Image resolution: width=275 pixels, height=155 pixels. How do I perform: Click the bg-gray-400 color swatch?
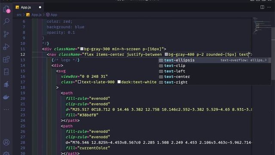166,54
